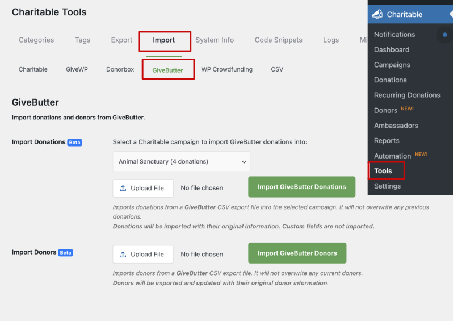453x321 pixels.
Task: Open Campaigns in the sidebar menu
Action: click(x=392, y=65)
